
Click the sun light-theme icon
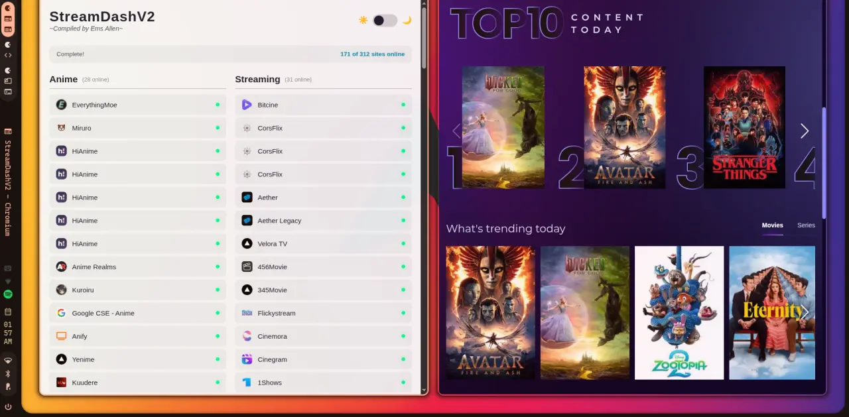coord(363,21)
